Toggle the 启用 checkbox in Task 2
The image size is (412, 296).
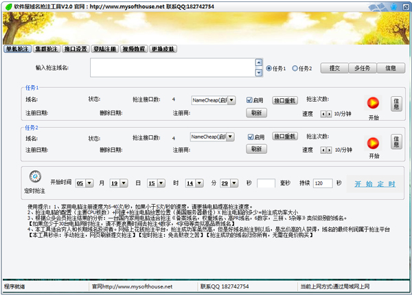click(251, 137)
